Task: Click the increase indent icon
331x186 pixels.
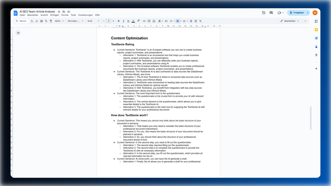Action: click(x=196, y=21)
